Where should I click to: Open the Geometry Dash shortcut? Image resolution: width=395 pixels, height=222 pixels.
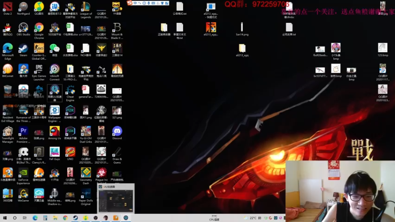(x=85, y=177)
